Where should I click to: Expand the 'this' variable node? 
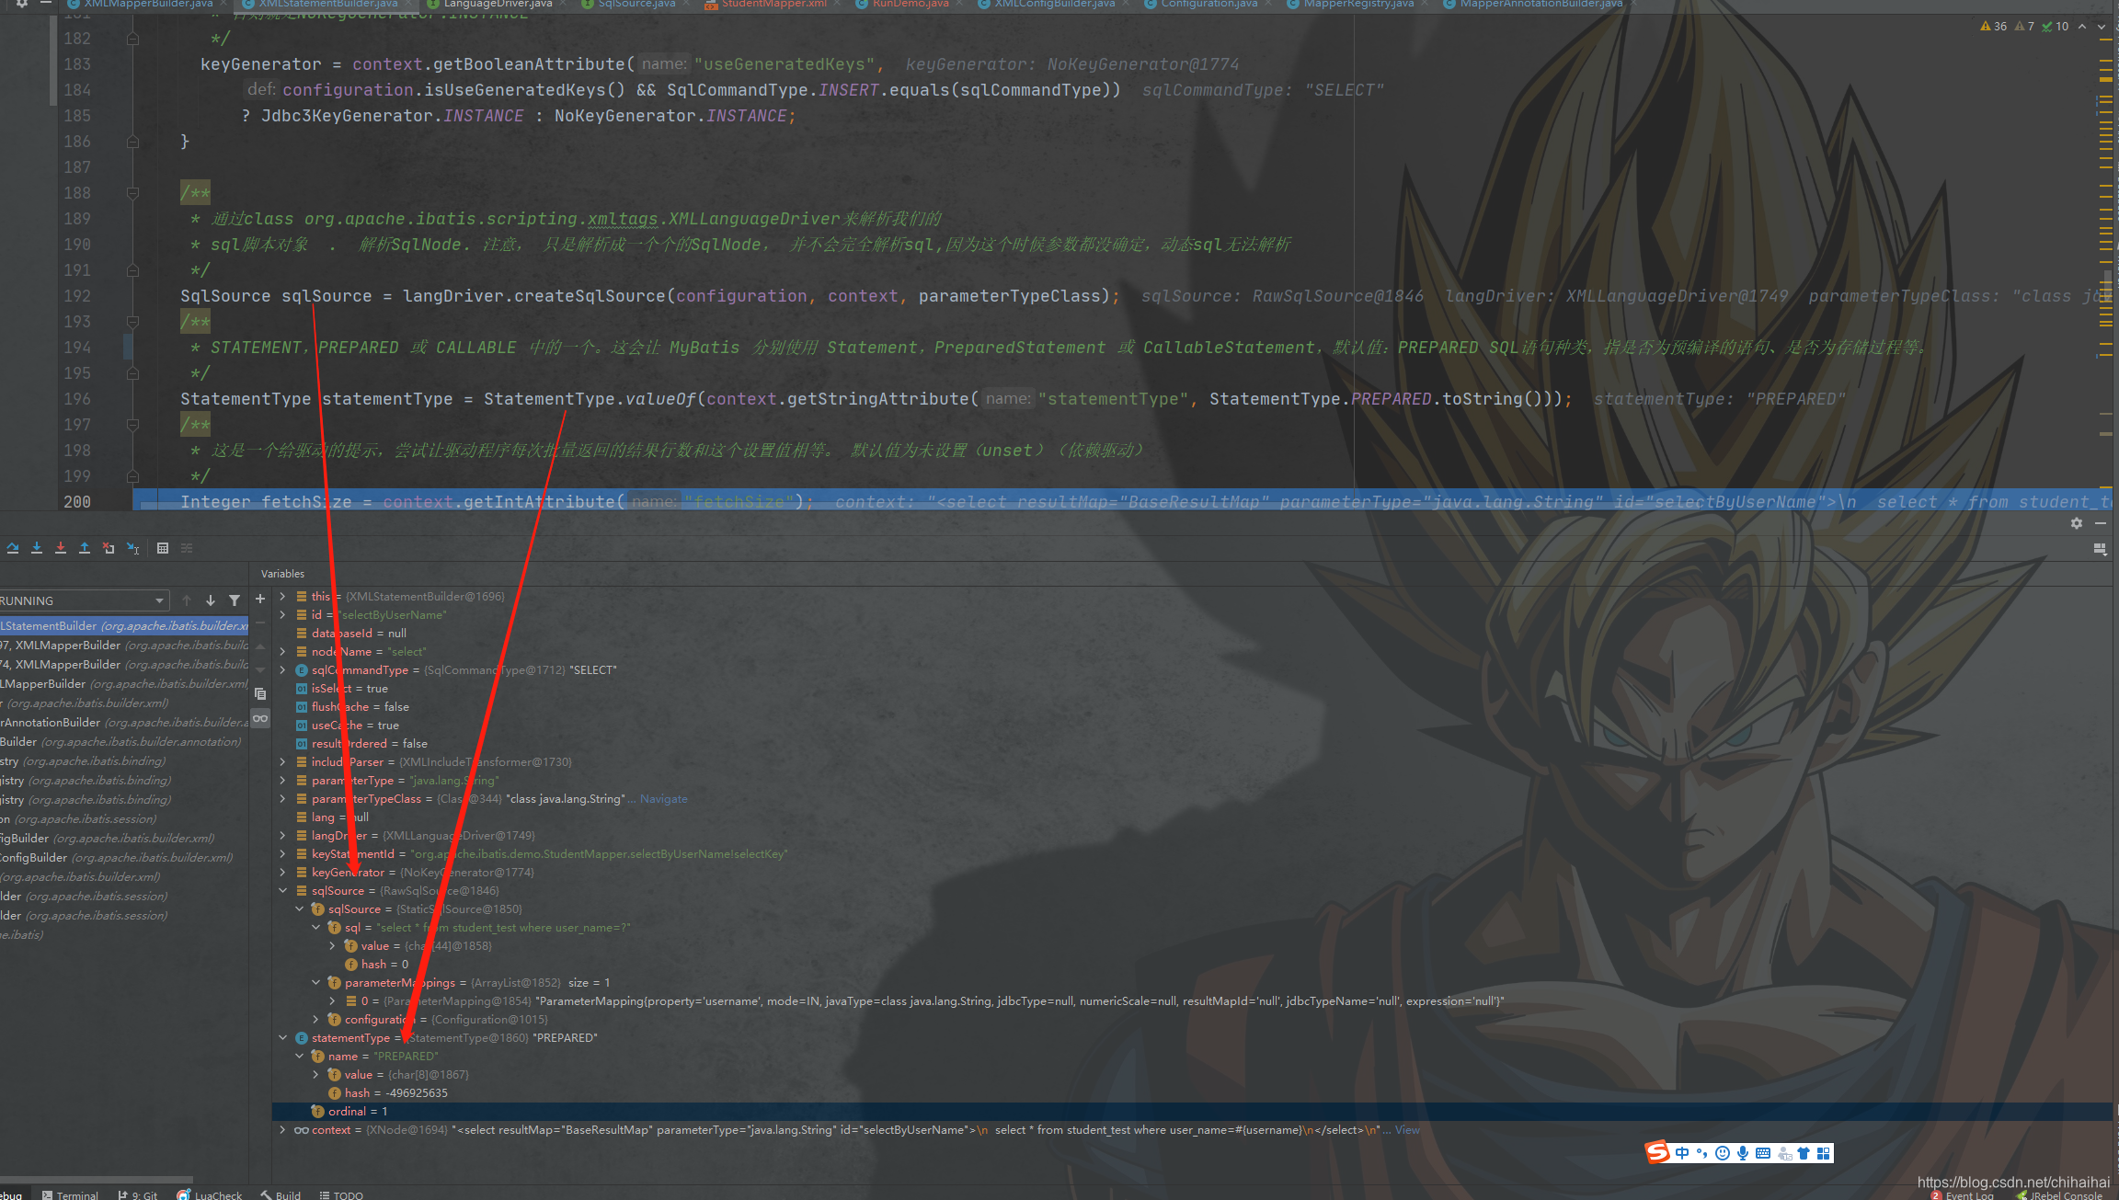282,596
